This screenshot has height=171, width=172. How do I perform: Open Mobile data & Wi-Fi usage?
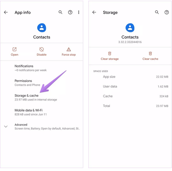point(42,112)
